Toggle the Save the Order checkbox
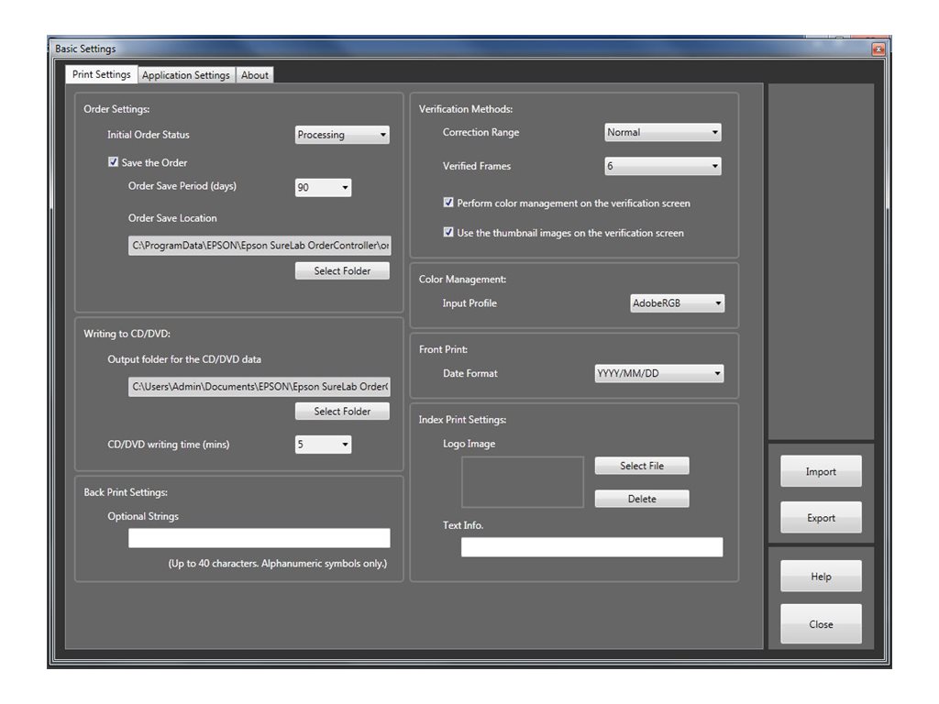The width and height of the screenshot is (939, 704). pos(114,162)
